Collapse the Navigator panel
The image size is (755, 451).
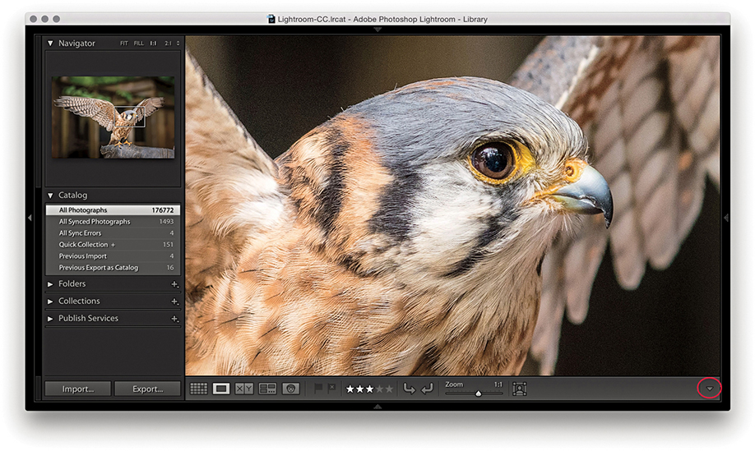coord(50,44)
